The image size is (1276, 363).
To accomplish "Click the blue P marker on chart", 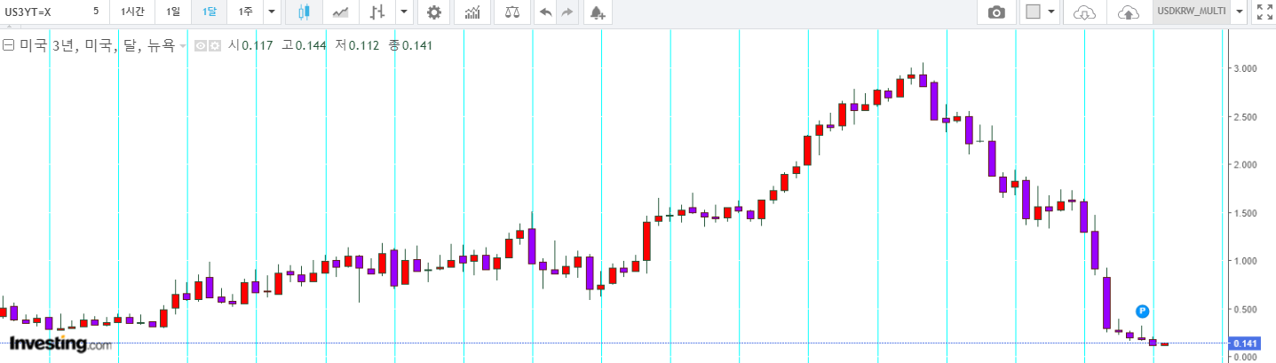I will click(x=1143, y=311).
